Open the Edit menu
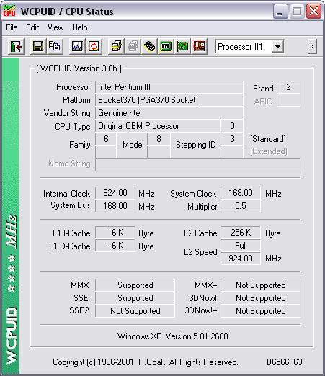The image size is (325, 376). tap(32, 27)
